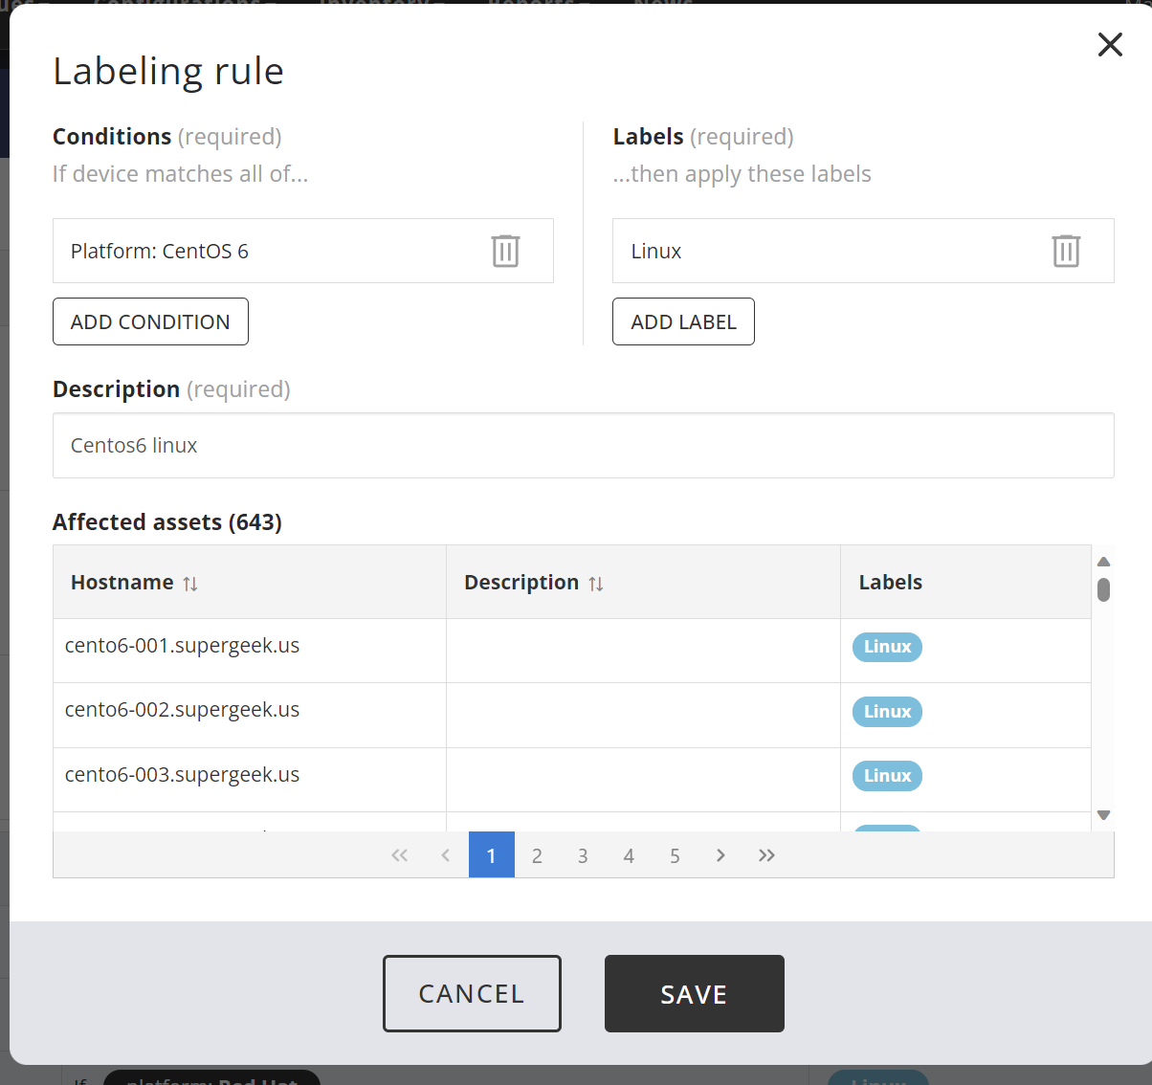Save the labeling rule
Screen dimensions: 1152x1085
coord(694,993)
